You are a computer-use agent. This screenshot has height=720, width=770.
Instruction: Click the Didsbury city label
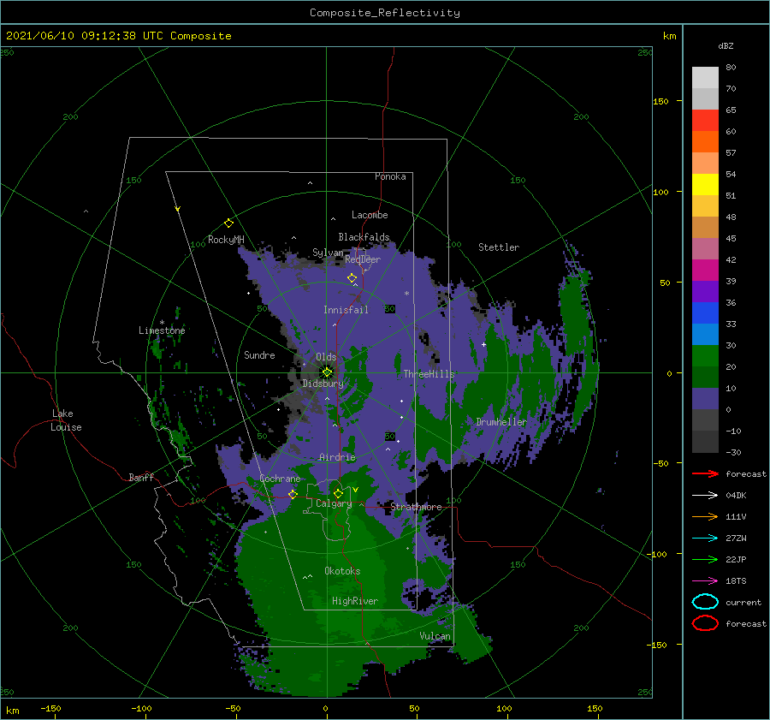coord(323,384)
